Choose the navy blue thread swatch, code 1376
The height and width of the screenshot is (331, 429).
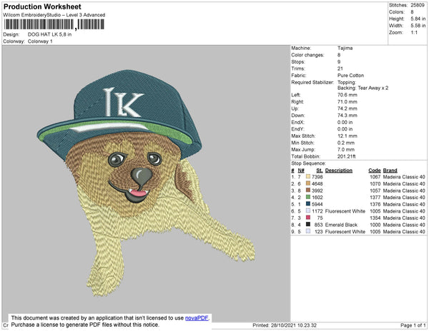point(307,205)
